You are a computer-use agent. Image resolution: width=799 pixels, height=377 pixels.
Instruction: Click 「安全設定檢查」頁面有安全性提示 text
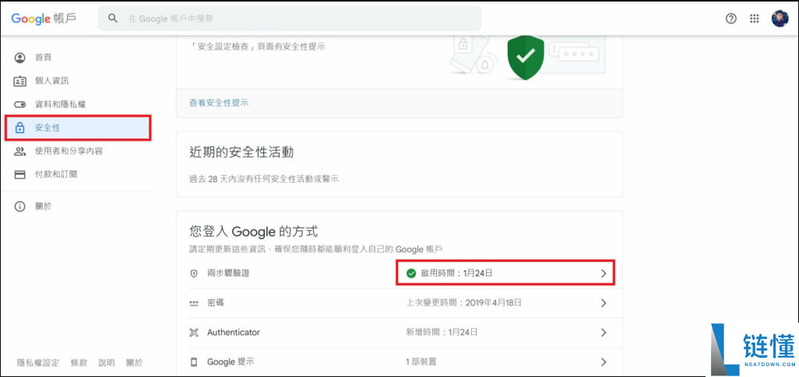pos(257,47)
